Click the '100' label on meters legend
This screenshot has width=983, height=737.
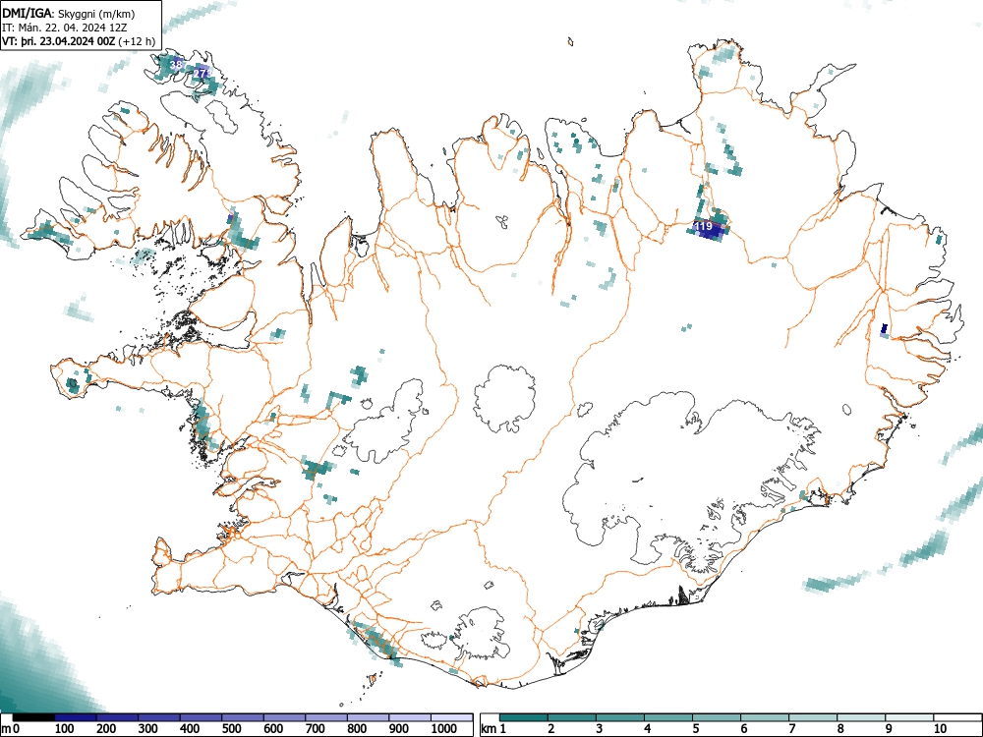pos(65,729)
